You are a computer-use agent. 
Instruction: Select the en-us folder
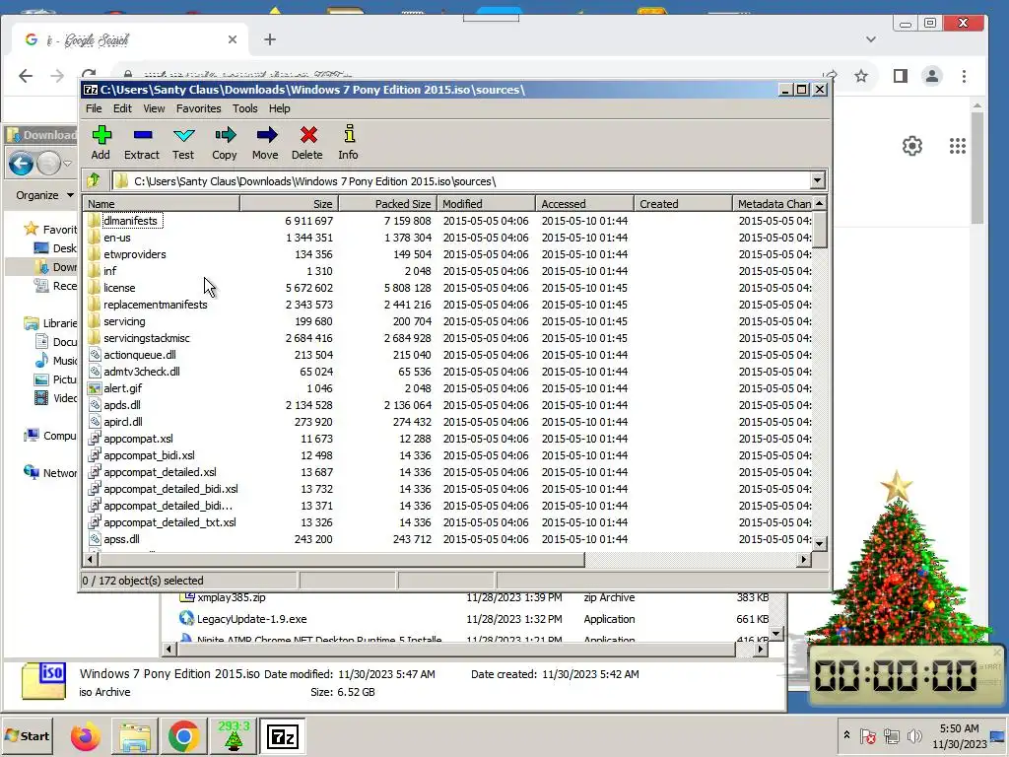pos(117,238)
